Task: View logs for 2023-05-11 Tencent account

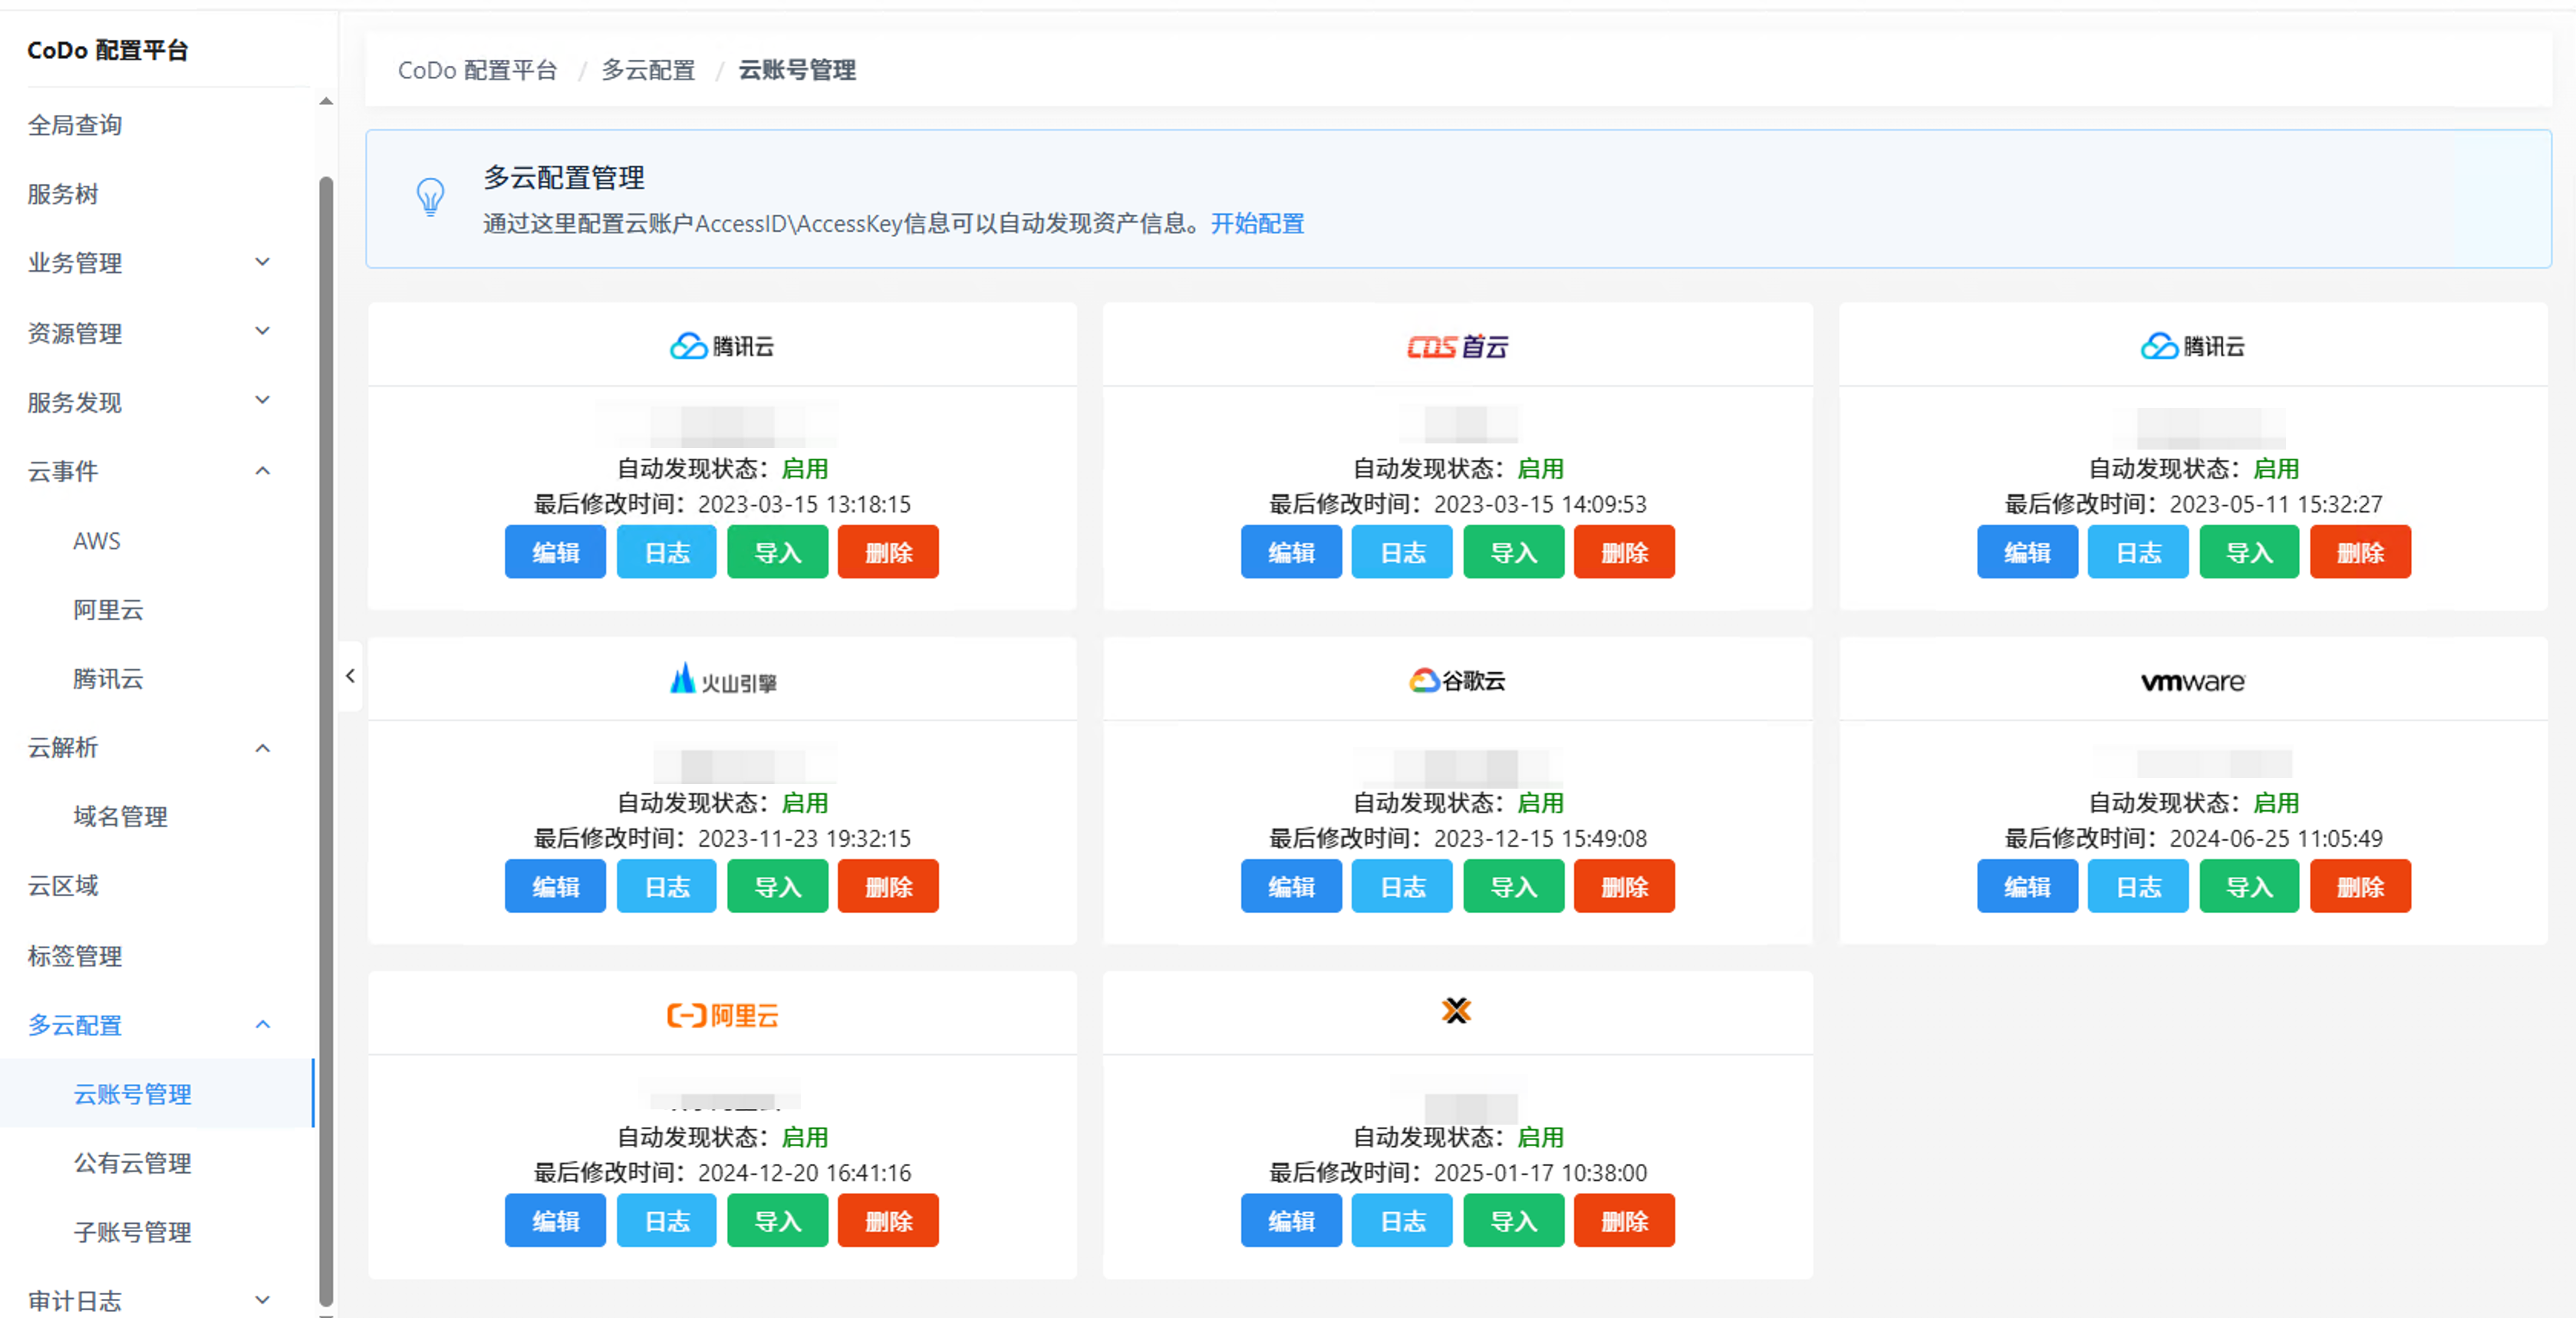Action: coord(2138,552)
